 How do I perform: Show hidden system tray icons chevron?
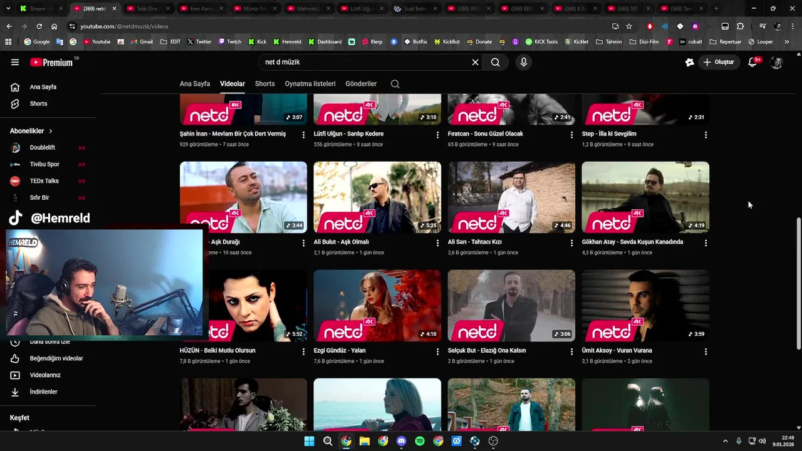726,441
